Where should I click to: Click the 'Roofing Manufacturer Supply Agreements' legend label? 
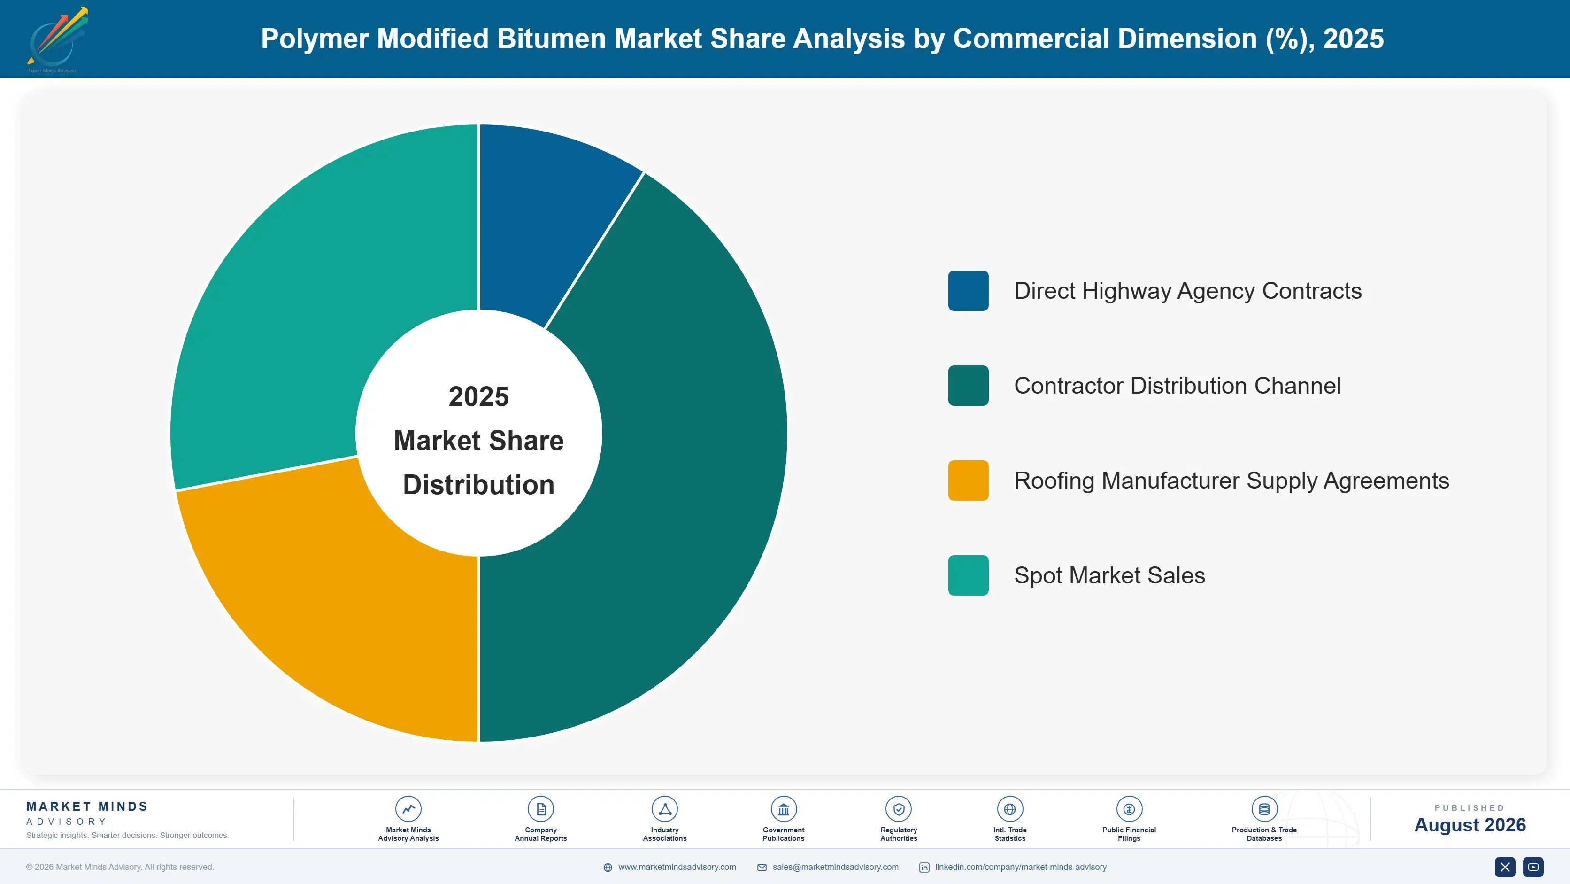pos(1232,481)
